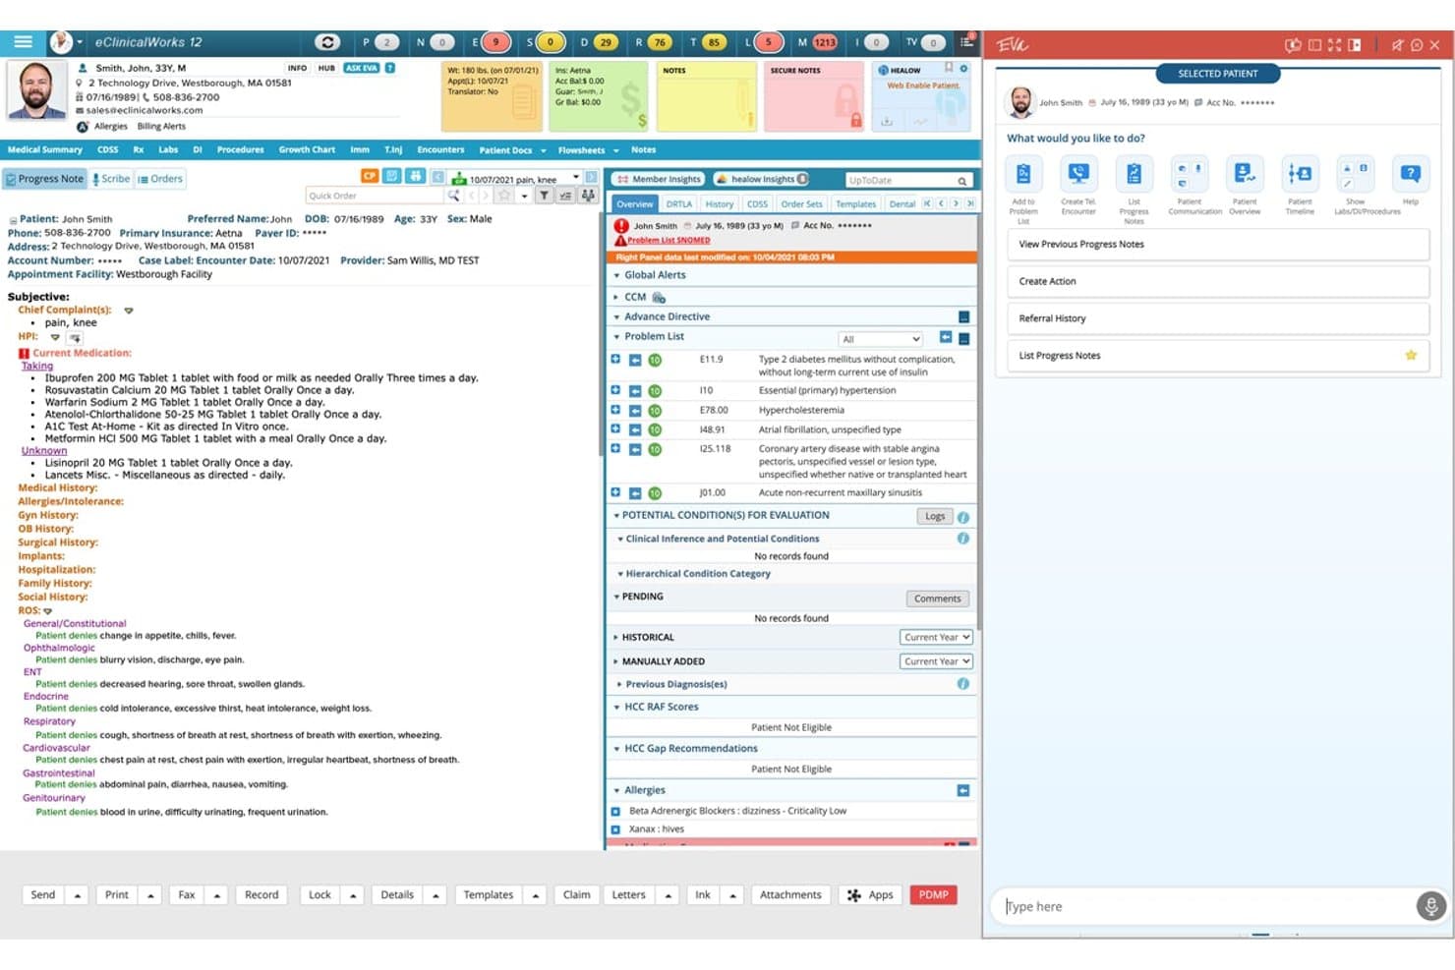
Task: Open the orange appointment details sticky card
Action: [x=492, y=96]
